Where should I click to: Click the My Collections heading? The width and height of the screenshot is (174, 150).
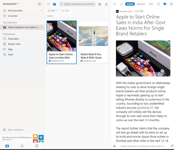(x=10, y=23)
